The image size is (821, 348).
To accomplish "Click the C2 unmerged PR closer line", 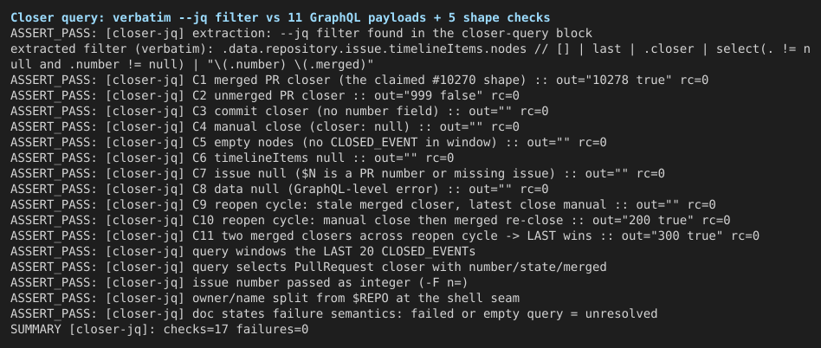I will click(x=265, y=96).
